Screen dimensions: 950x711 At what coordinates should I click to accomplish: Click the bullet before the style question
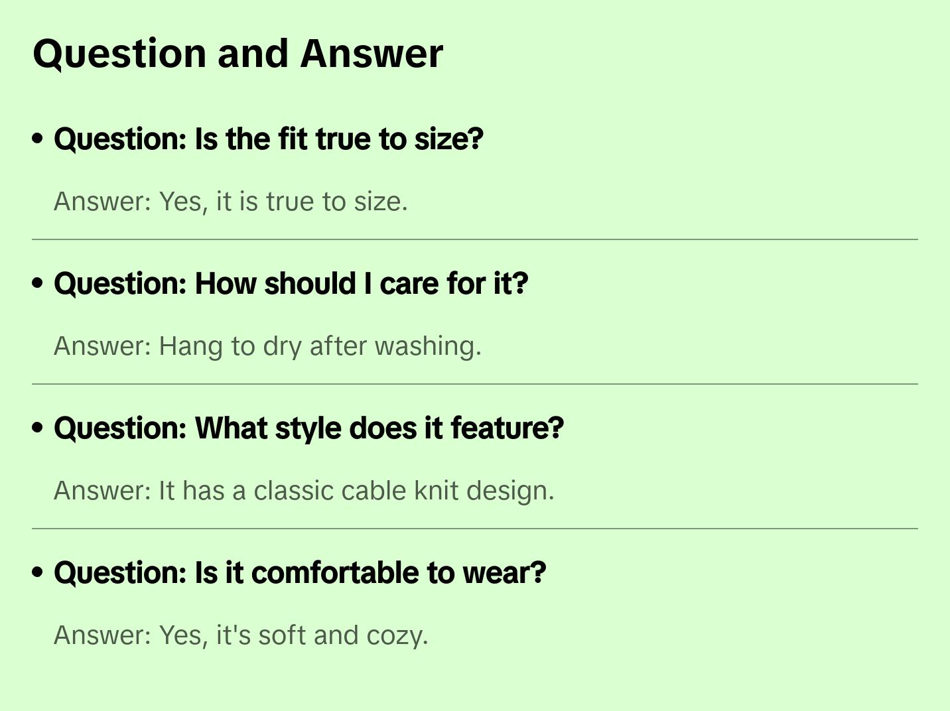38,428
